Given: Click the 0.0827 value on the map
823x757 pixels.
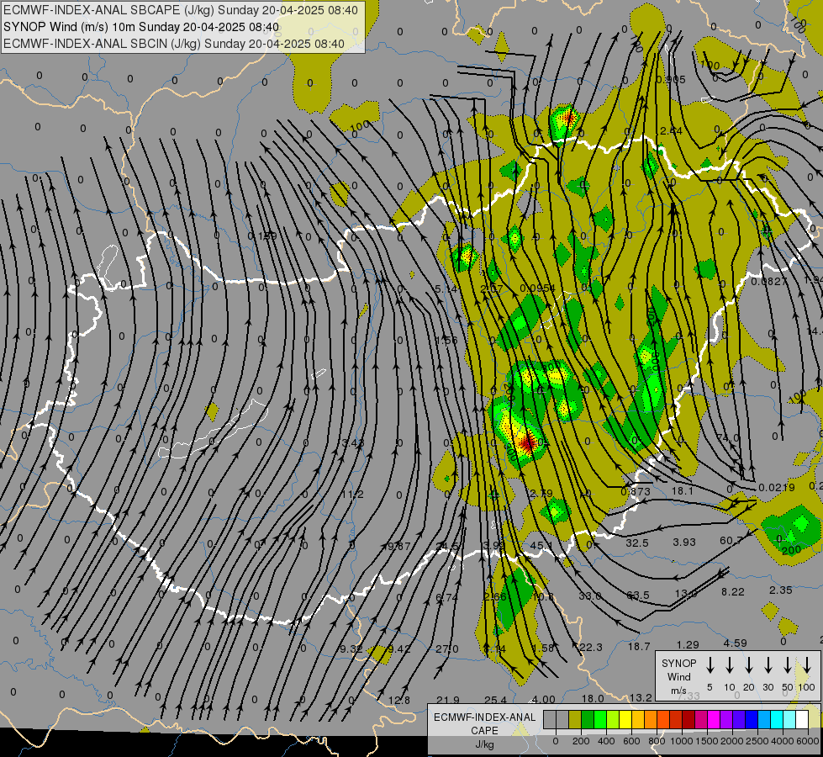Looking at the screenshot, I should coord(769,282).
